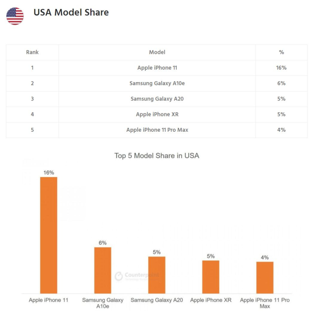Click the iPhone 11 Pro Max chart bar

[264, 277]
